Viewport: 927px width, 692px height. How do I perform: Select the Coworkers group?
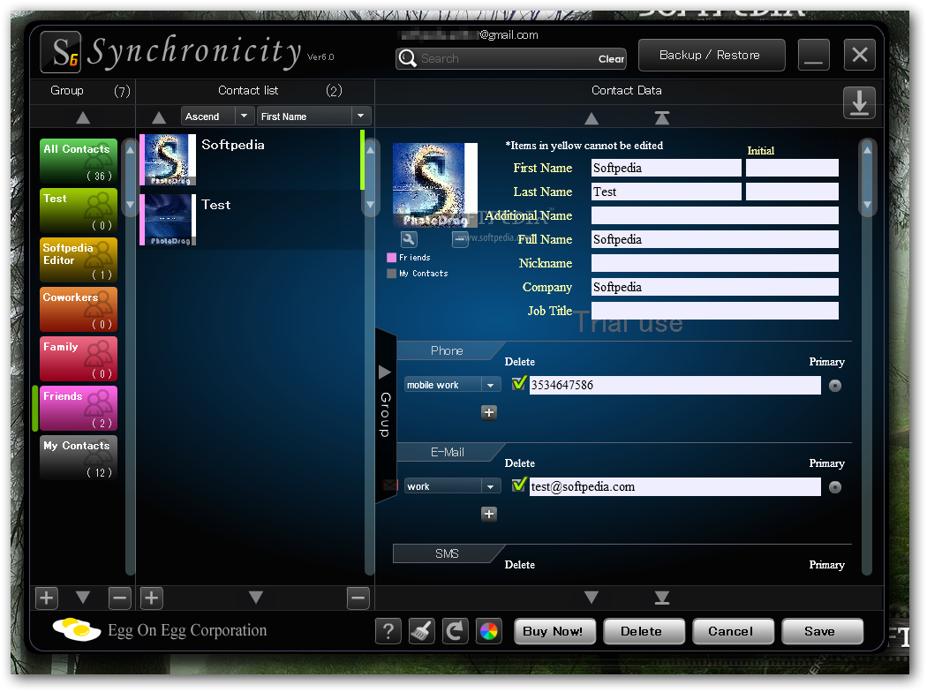pos(79,310)
